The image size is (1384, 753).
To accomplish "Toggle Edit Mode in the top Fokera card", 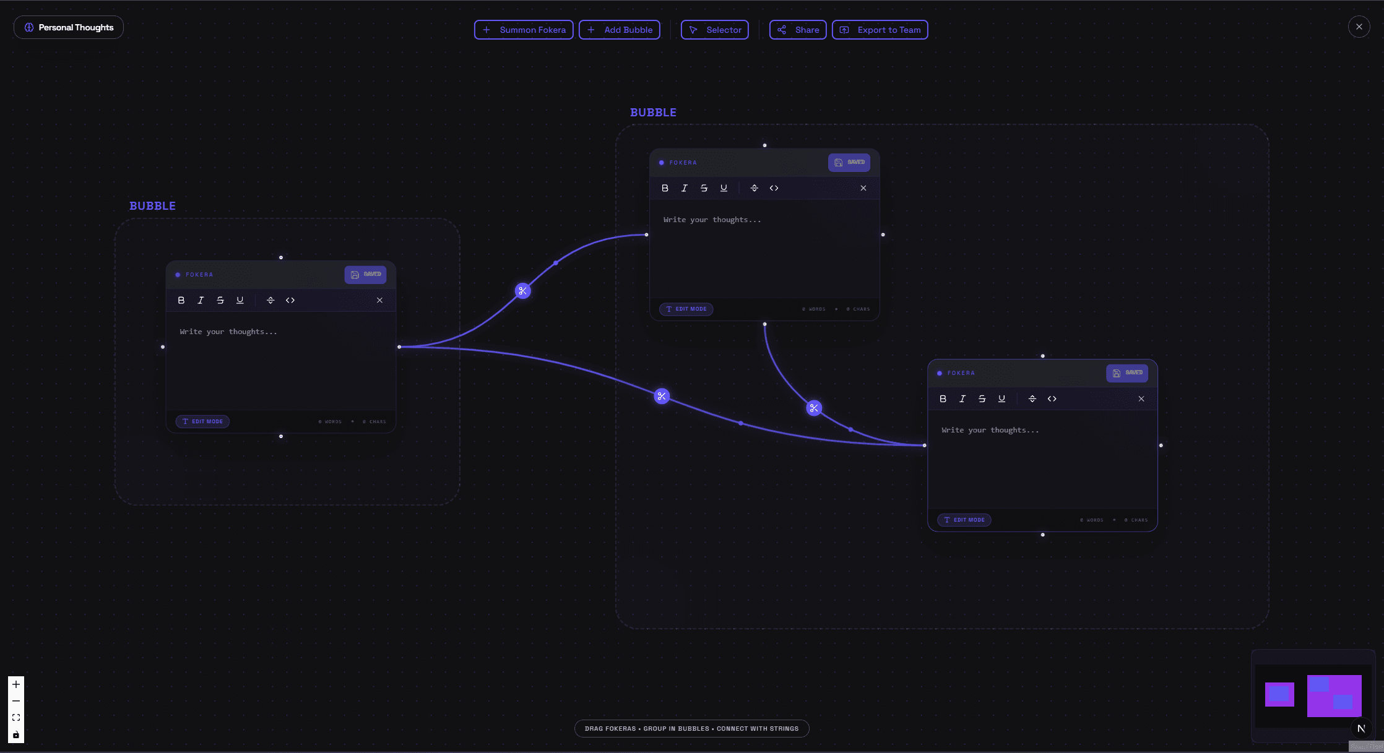I will pyautogui.click(x=686, y=309).
